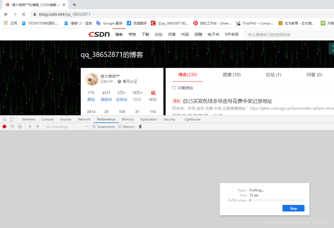Click 原创 count 175
The height and width of the screenshot is (228, 334).
click(91, 93)
